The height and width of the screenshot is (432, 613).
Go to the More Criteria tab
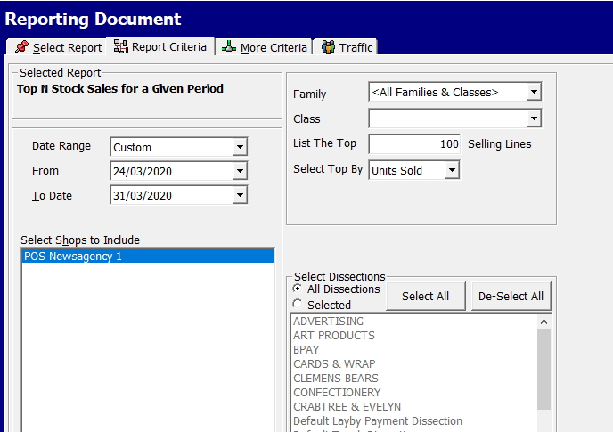[x=264, y=47]
